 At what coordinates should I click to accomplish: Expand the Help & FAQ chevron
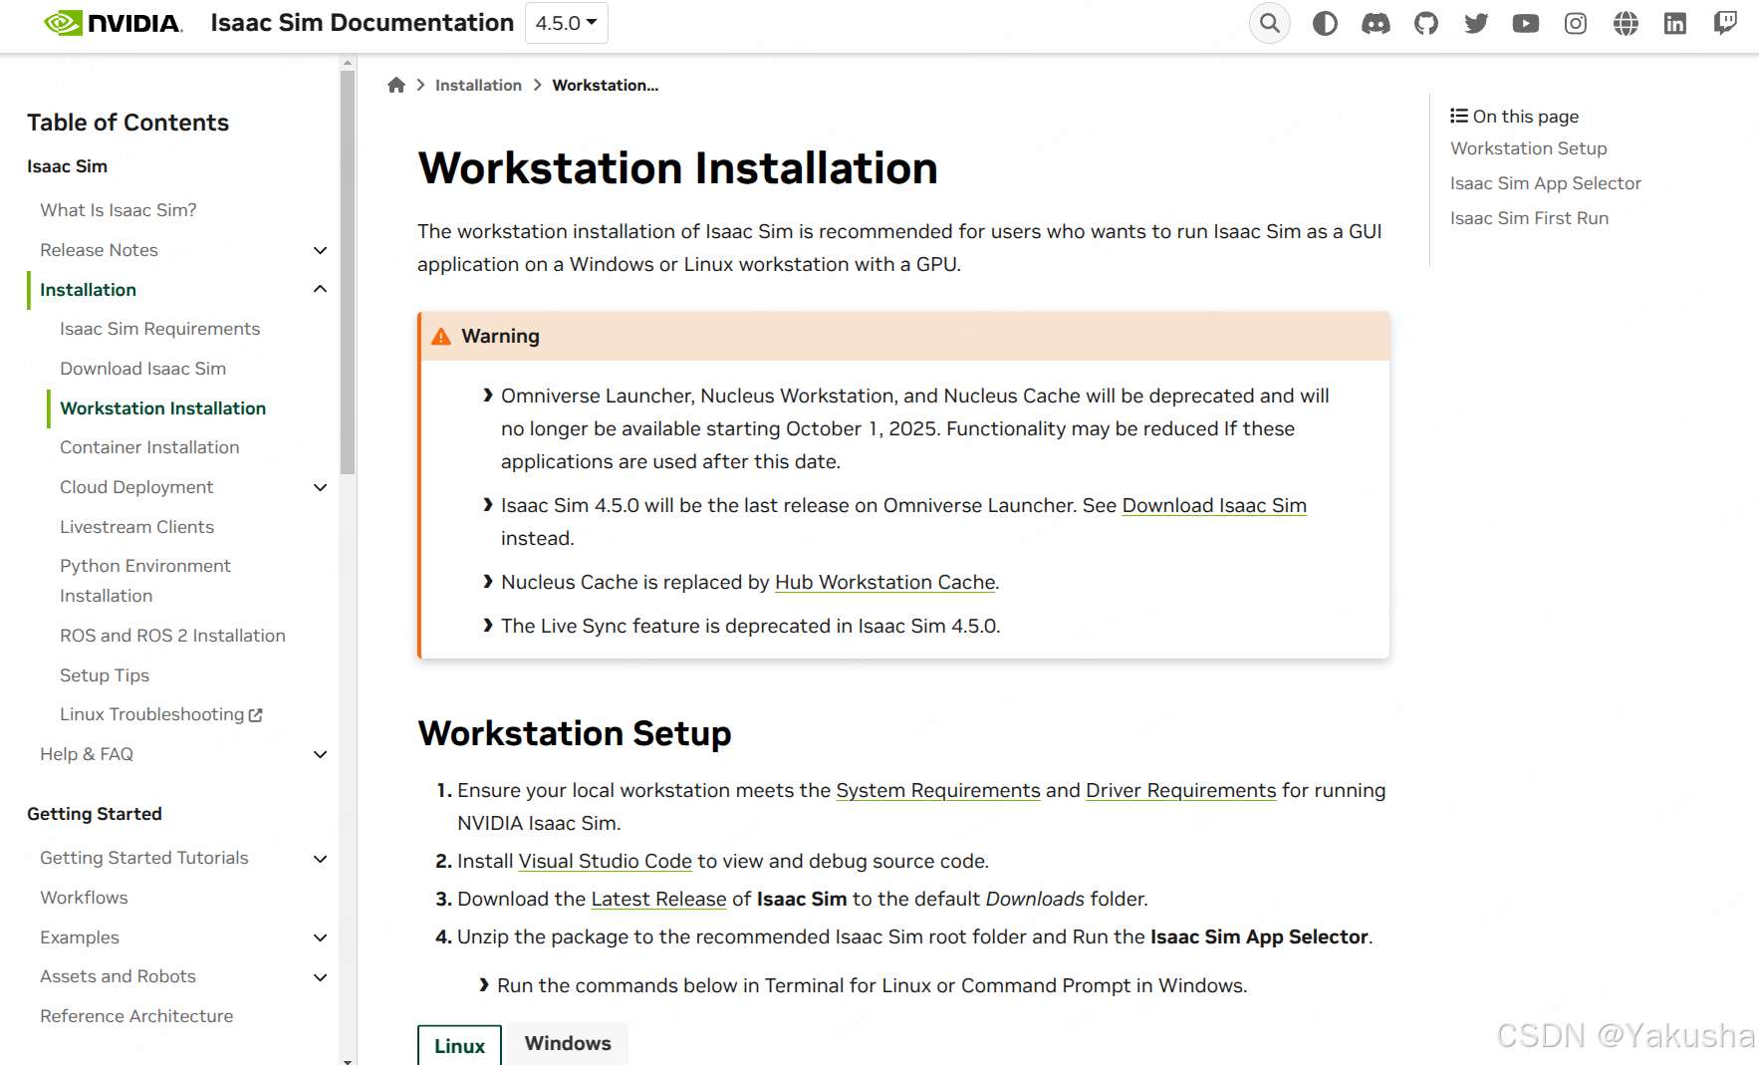pyautogui.click(x=320, y=754)
